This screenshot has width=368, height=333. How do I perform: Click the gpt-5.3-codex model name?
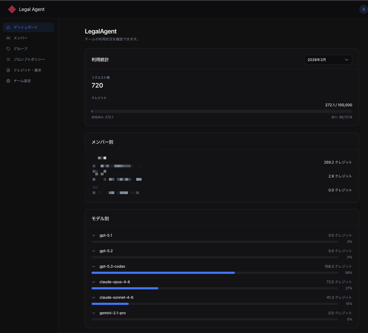112,266
